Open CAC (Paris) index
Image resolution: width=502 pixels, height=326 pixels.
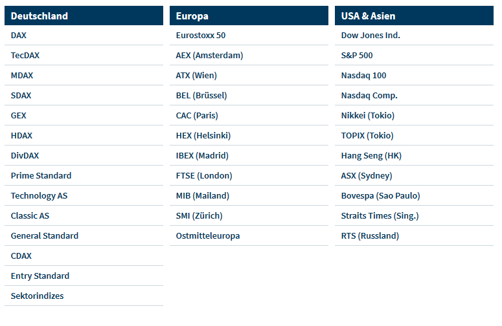[197, 115]
